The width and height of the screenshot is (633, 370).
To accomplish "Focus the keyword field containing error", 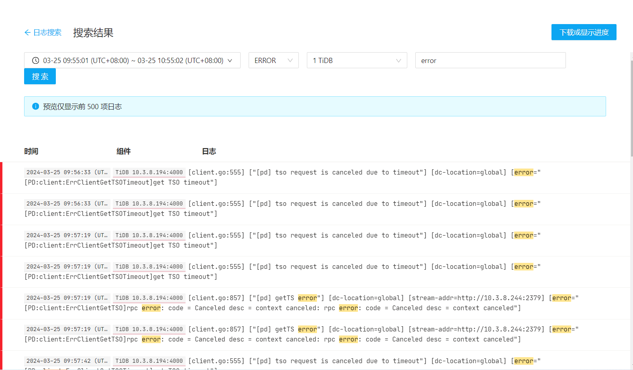I will [490, 60].
